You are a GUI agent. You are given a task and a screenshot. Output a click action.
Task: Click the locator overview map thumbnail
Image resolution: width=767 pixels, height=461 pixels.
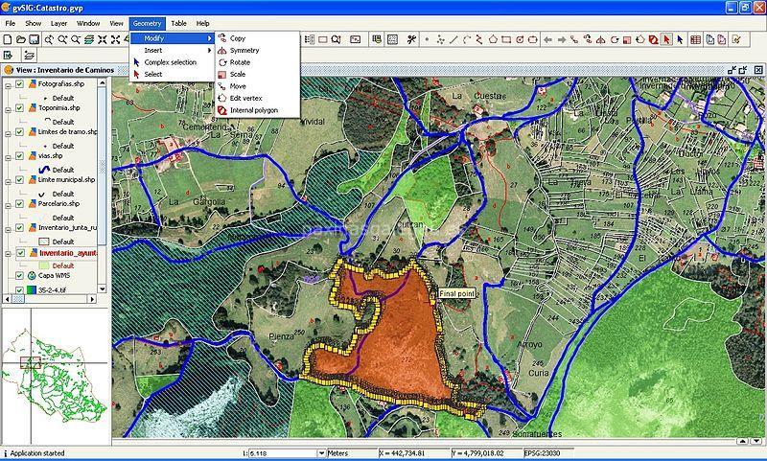pyautogui.click(x=55, y=377)
